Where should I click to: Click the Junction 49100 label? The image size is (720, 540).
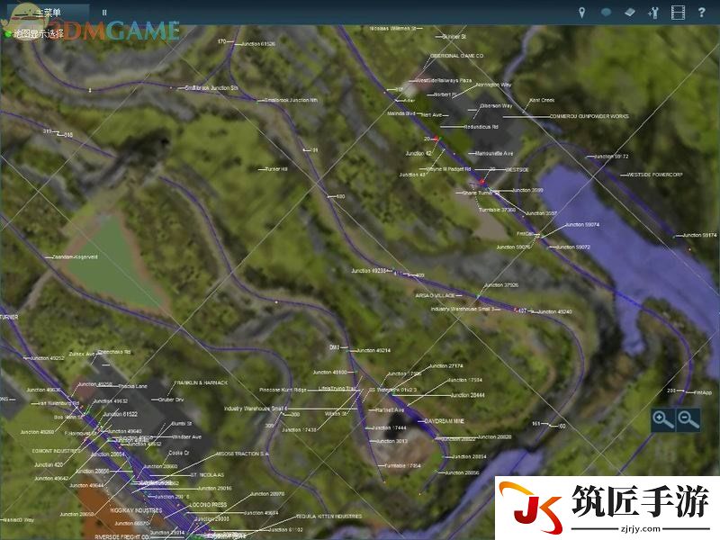coord(329,373)
